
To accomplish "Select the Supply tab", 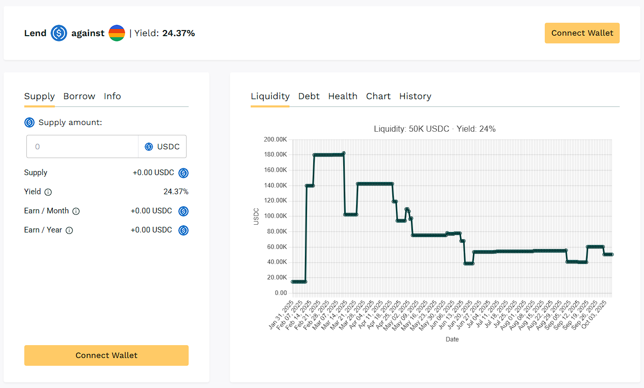I will point(39,96).
